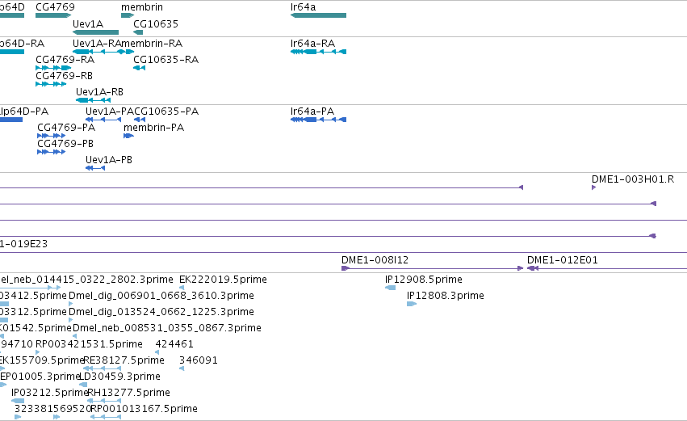The image size is (687, 421).
Task: Click the membrin-RA transcript label
Action: point(152,44)
